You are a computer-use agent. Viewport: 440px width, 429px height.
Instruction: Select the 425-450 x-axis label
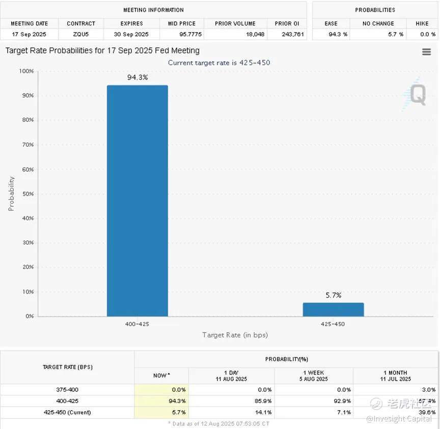pyautogui.click(x=333, y=324)
